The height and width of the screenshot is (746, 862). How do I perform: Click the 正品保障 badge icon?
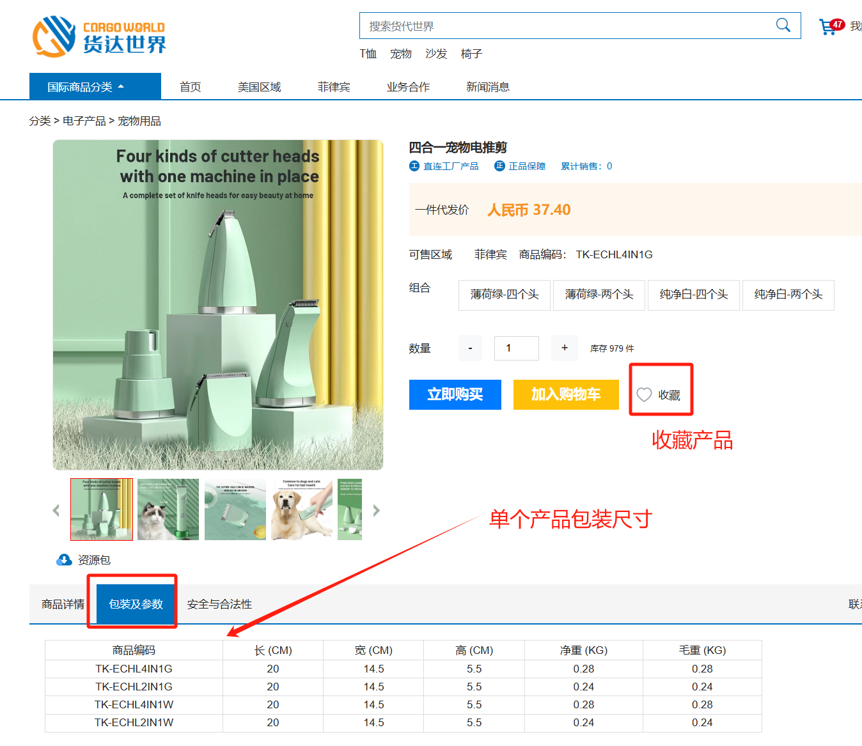(x=499, y=166)
